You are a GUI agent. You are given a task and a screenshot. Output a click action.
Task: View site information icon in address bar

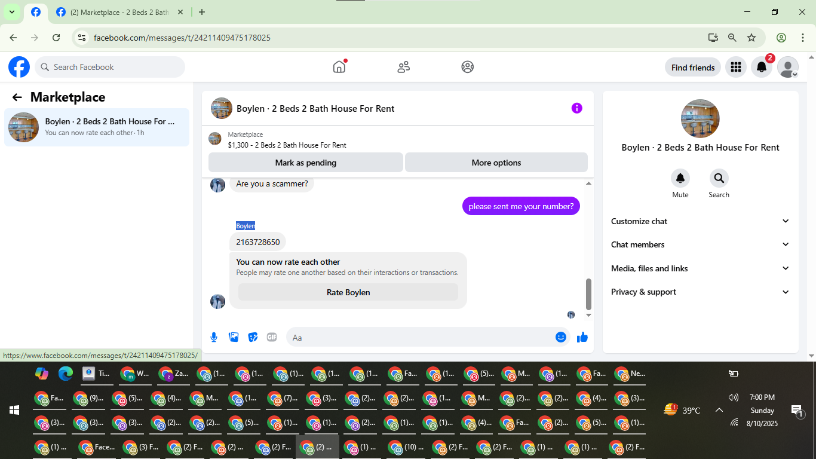tap(82, 38)
